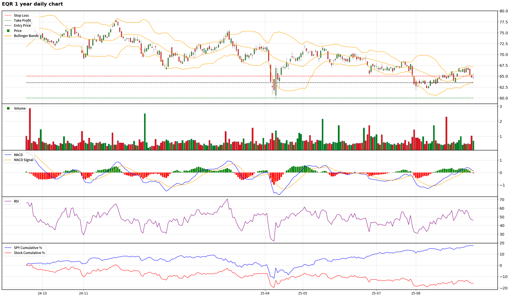Viewport: 510px width, 297px height.
Task: Click the Volume legend green square
Action: pyautogui.click(x=8, y=108)
